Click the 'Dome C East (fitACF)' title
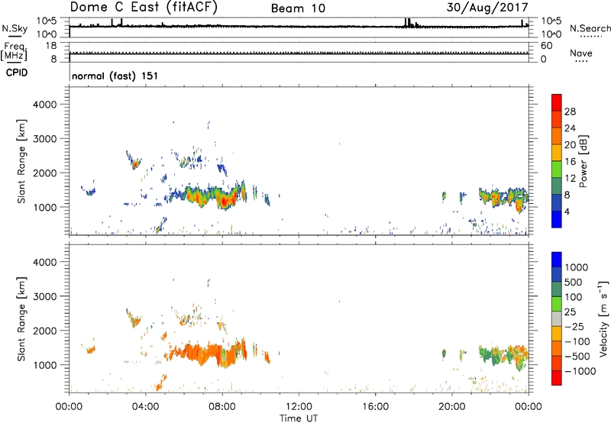The image size is (611, 423). 144,8
